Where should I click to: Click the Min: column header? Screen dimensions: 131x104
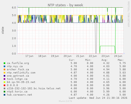click(x=88, y=60)
